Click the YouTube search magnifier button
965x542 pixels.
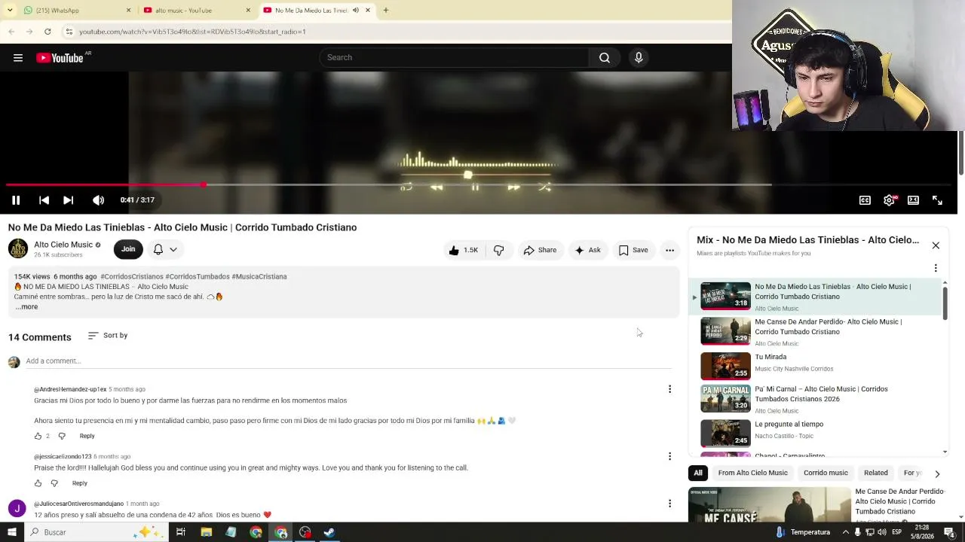point(605,58)
